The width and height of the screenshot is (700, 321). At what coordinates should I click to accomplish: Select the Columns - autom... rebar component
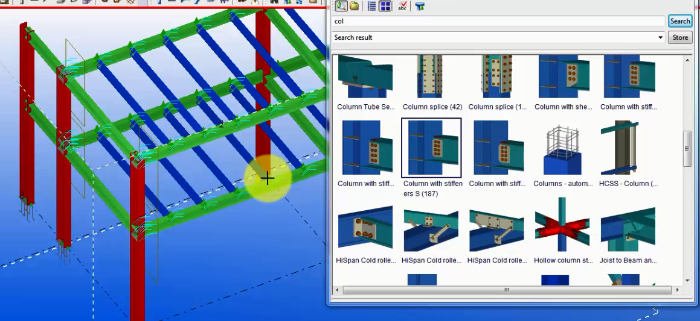tap(563, 154)
